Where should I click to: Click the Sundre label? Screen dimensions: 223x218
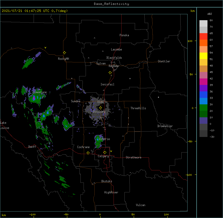[x=76, y=101]
